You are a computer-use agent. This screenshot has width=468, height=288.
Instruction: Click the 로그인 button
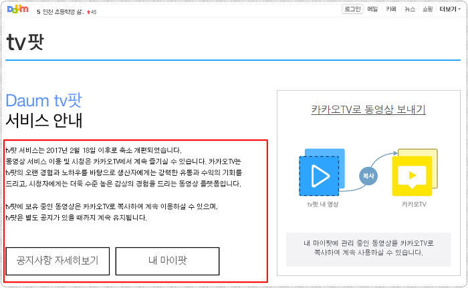click(x=352, y=9)
